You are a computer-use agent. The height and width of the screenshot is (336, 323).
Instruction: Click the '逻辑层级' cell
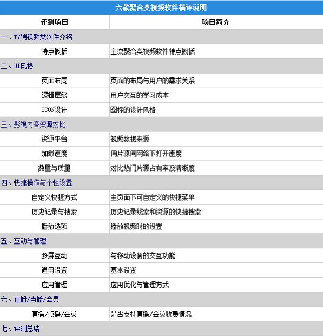point(55,95)
